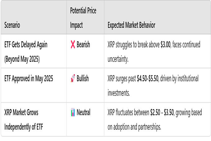Click the ETF Approved in May 2025 cell
Viewport: 211px width, 141px height.
point(29,78)
